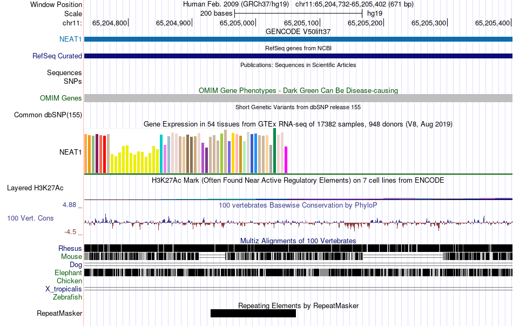This screenshot has height=326, width=513.
Task: Click the light blue NEAT1 GENCODE gene bar
Action: pyautogui.click(x=298, y=39)
